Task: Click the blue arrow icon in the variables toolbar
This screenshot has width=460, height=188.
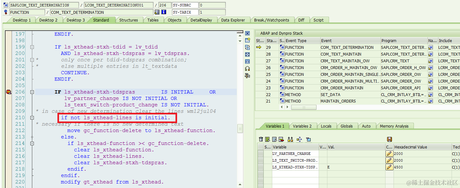Action: point(299,139)
